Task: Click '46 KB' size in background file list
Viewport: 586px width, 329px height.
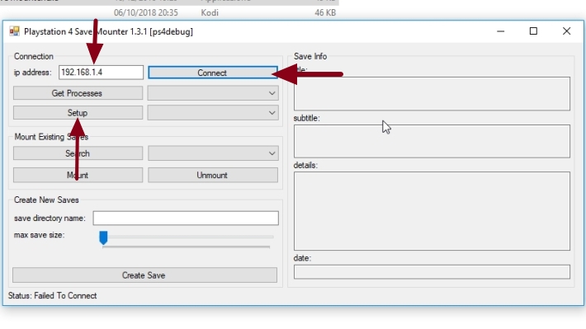Action: point(325,12)
